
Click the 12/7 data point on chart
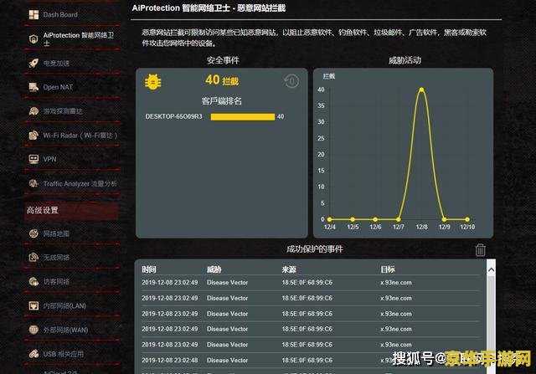[399, 219]
